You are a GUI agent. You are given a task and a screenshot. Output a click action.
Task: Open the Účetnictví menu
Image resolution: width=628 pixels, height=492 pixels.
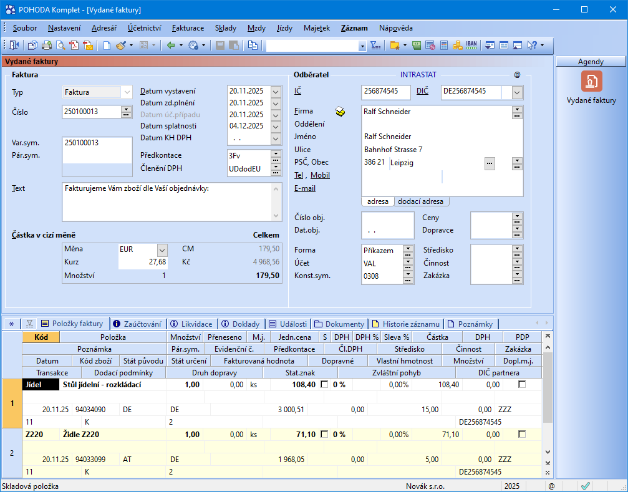[x=144, y=28]
